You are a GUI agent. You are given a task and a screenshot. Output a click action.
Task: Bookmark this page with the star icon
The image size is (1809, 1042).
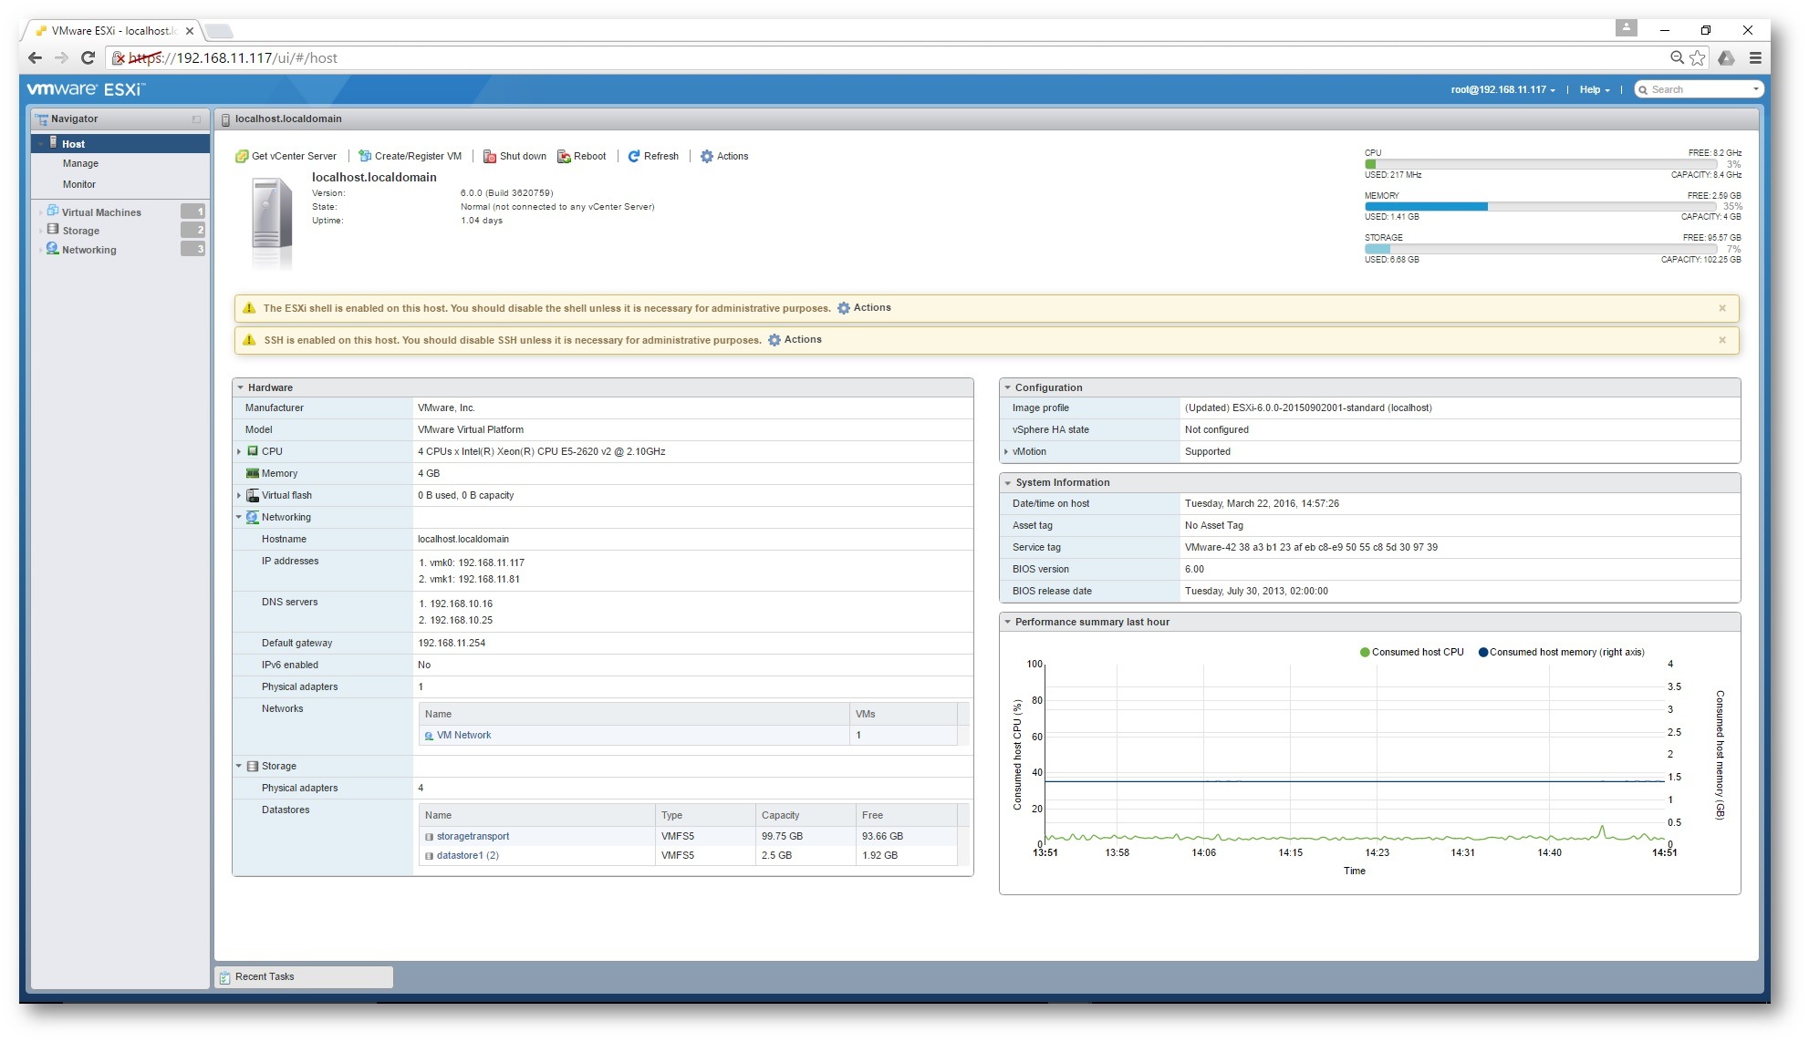(x=1697, y=58)
